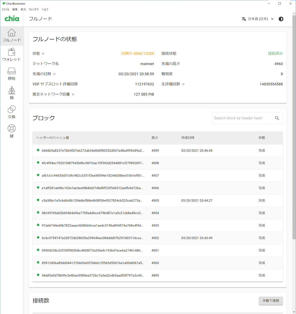
Task: Click the green status dot of block 4902
Action: 38,237
